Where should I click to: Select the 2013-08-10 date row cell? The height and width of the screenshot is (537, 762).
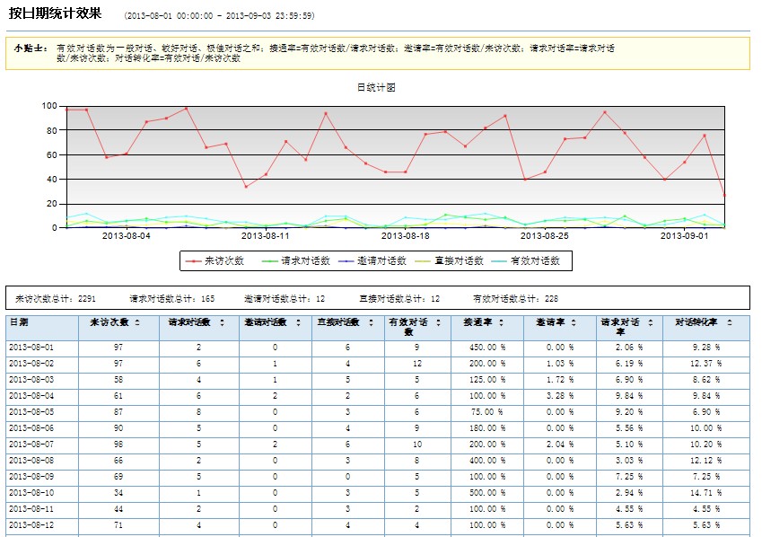[32, 492]
